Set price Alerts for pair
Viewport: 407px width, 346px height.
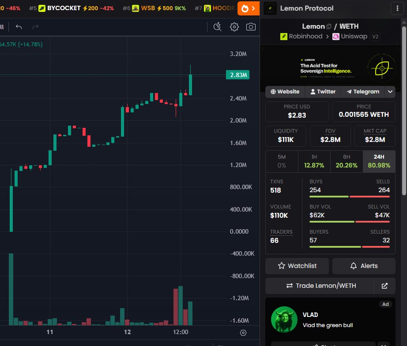coord(364,266)
